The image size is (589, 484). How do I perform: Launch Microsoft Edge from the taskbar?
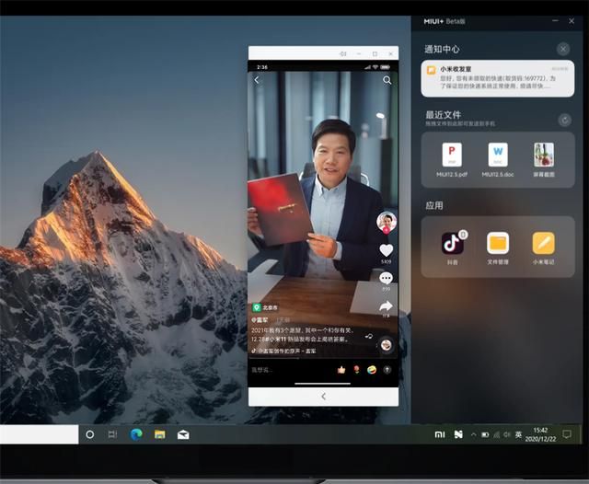(x=136, y=434)
